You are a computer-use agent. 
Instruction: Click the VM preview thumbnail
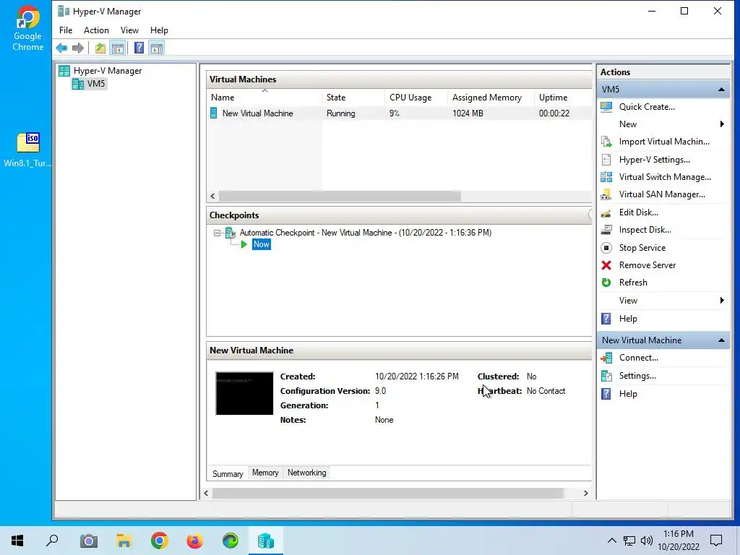(x=244, y=394)
